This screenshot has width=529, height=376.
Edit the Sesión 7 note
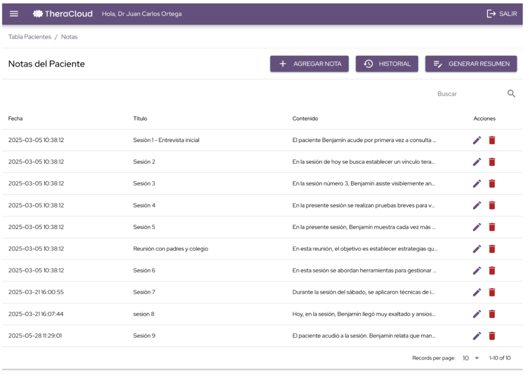[x=477, y=292]
